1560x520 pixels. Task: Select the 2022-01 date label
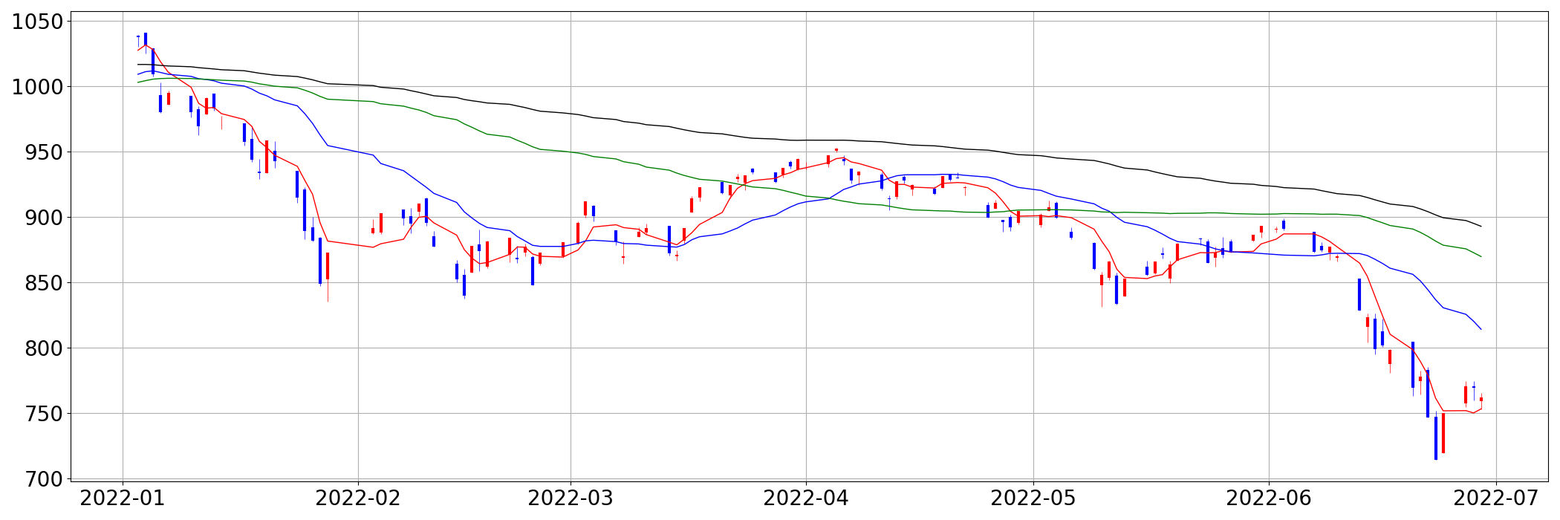pyautogui.click(x=123, y=498)
